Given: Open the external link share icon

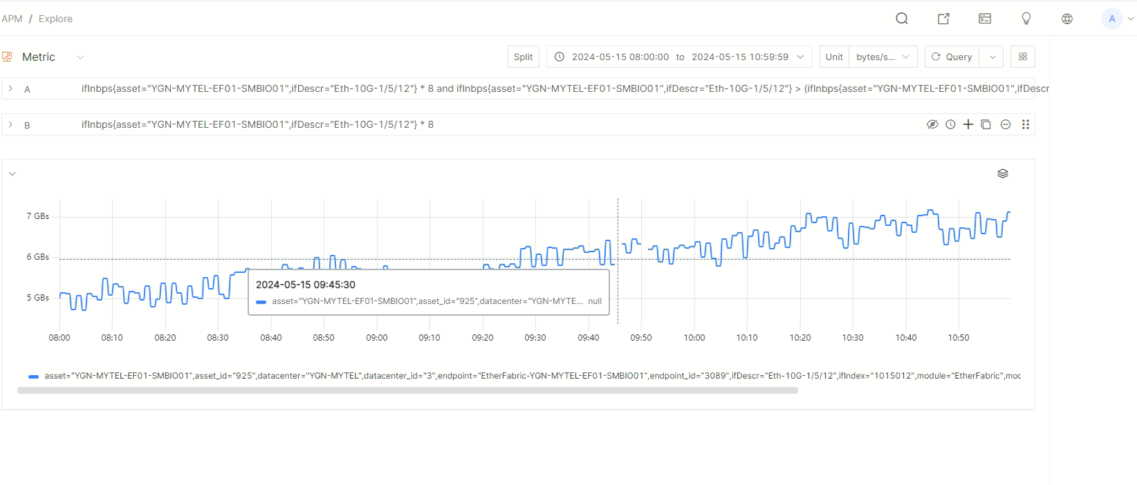Looking at the screenshot, I should point(943,19).
